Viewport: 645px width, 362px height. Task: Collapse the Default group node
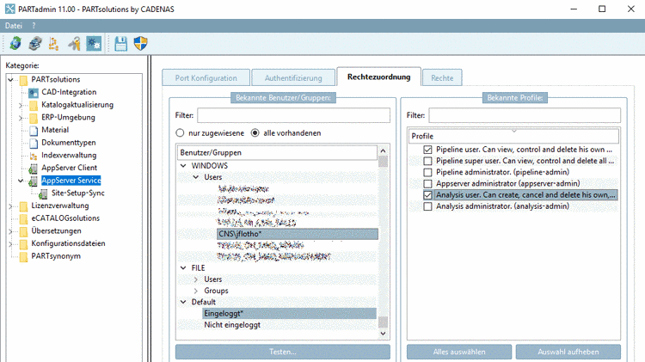(183, 302)
